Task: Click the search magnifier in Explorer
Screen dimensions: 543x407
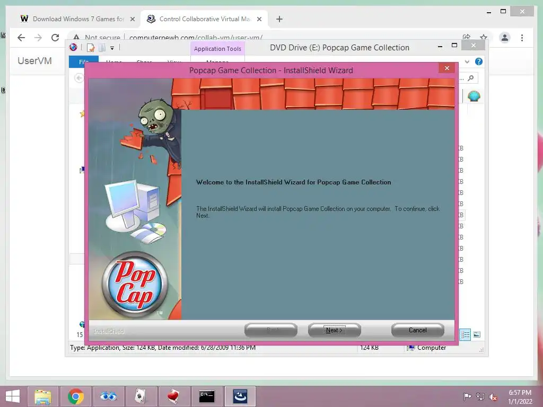Action: click(471, 78)
